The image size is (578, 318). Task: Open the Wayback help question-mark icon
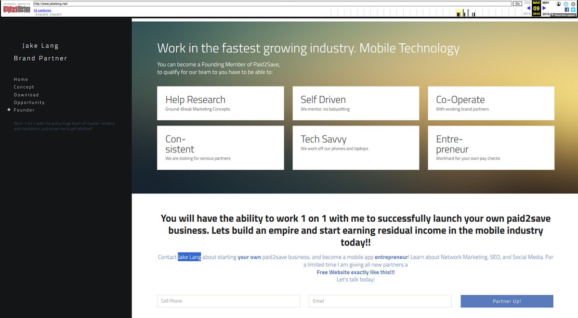566,4
